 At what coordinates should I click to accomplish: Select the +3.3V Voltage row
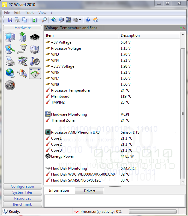point(112,66)
